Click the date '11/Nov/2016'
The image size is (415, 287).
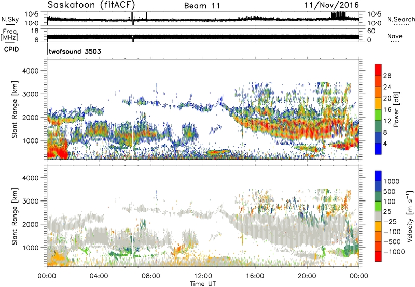point(331,5)
